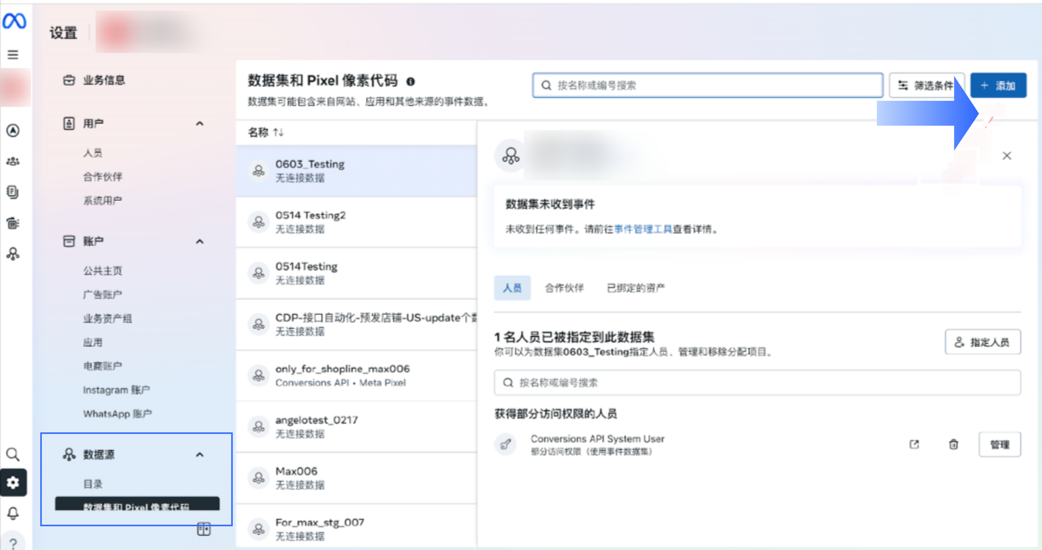Switch to the 合作伙伴 tab
Viewport: 1042px width, 550px height.
coord(564,288)
